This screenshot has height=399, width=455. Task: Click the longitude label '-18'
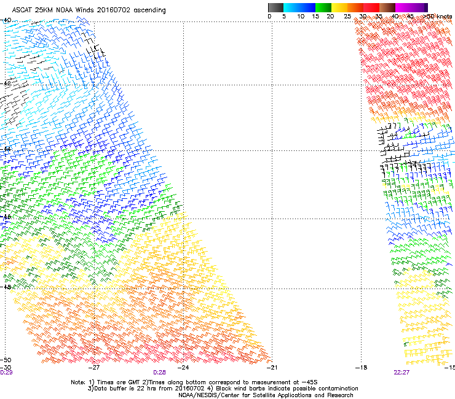362,368
